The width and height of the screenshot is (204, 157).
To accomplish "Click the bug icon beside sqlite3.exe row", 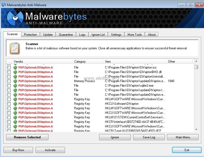I will click(15, 86).
